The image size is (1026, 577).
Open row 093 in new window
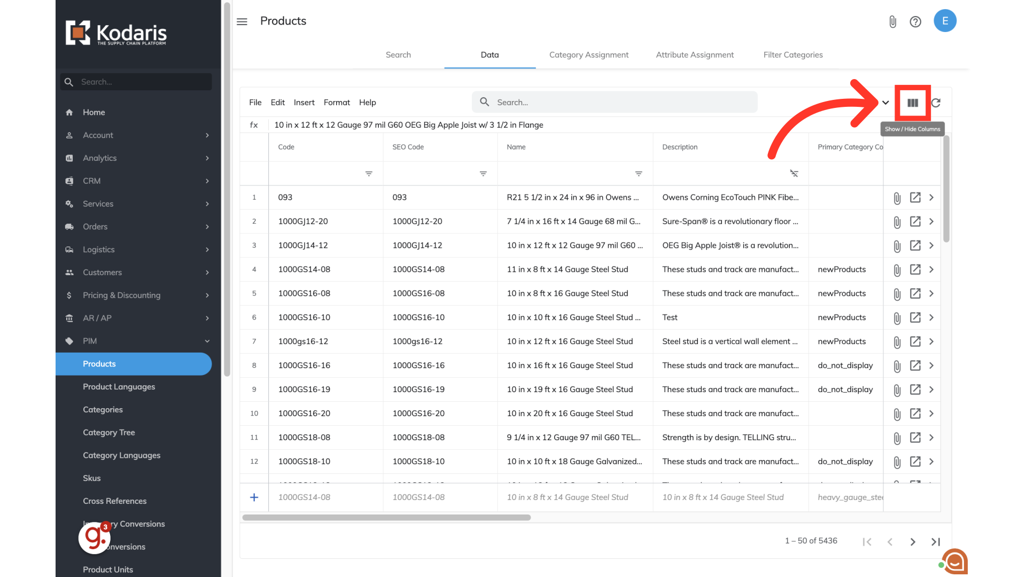(x=915, y=198)
